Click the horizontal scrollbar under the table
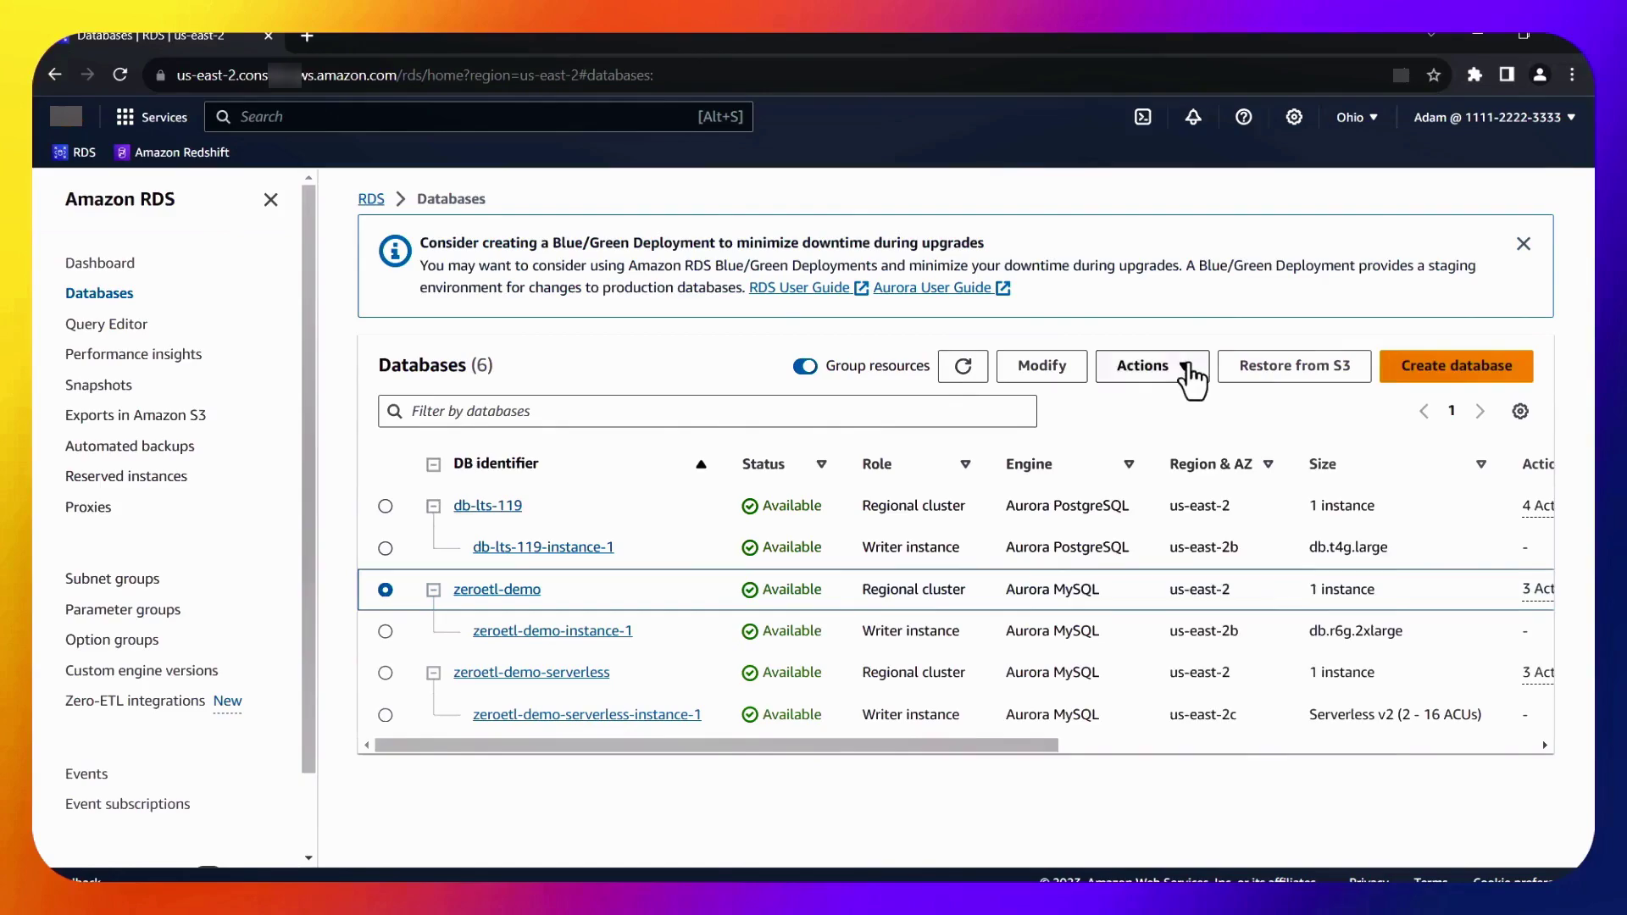Viewport: 1627px width, 915px height. tap(716, 746)
